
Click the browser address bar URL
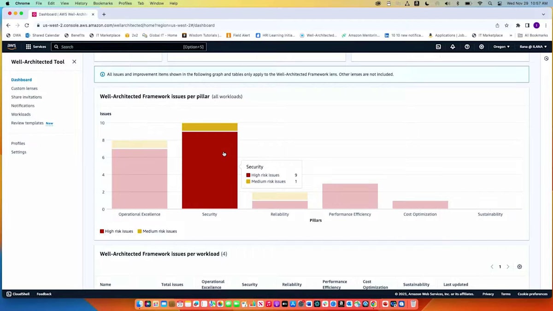[129, 25]
